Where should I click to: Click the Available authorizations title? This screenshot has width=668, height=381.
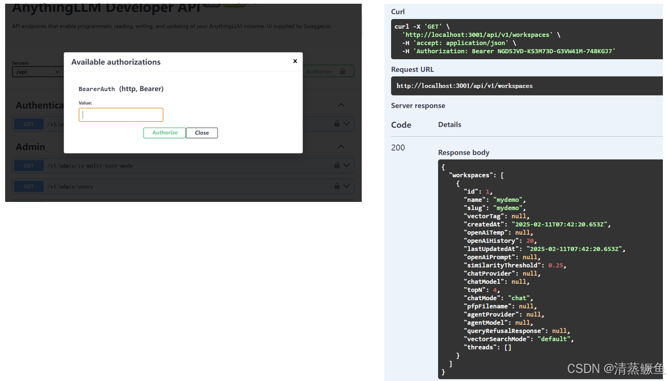coord(116,62)
